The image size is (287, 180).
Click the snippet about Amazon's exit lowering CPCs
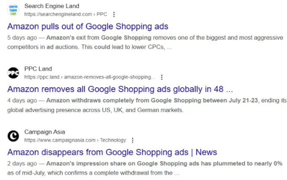143,42
